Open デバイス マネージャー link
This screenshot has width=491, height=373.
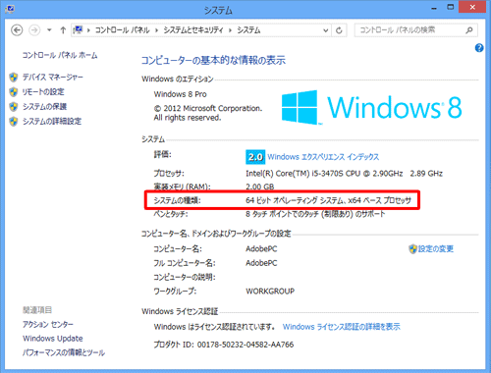pos(53,78)
